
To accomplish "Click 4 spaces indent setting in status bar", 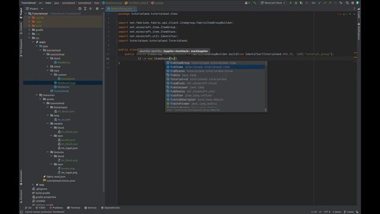I will [337, 212].
